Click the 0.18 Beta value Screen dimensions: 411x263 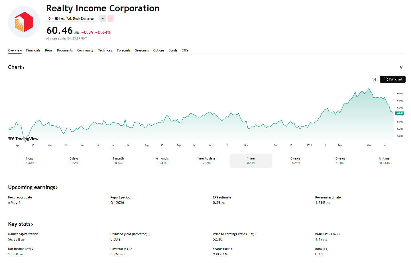click(x=319, y=254)
